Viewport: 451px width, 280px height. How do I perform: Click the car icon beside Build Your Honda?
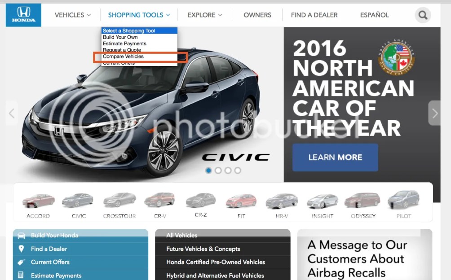pos(21,236)
